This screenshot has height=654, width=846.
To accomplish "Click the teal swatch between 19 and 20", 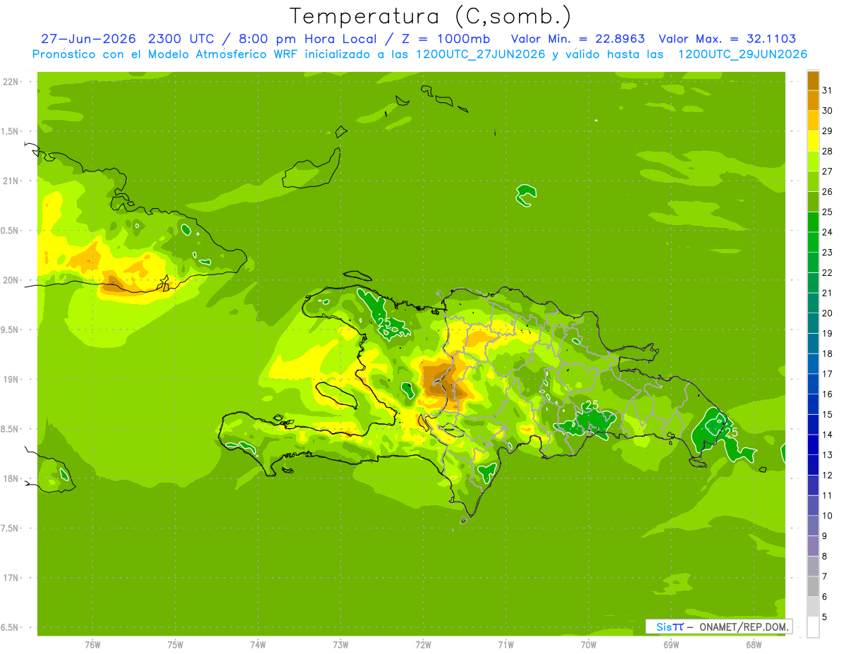I will (x=813, y=323).
